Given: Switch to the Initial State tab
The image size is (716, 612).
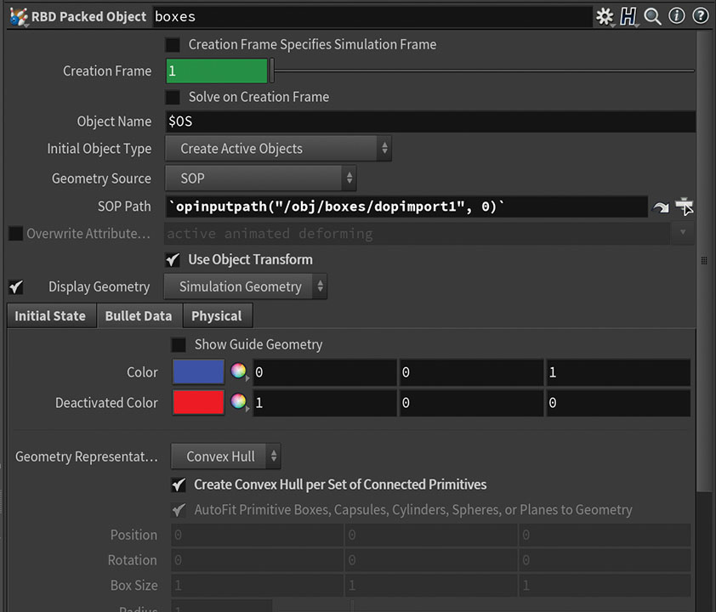Looking at the screenshot, I should (50, 316).
